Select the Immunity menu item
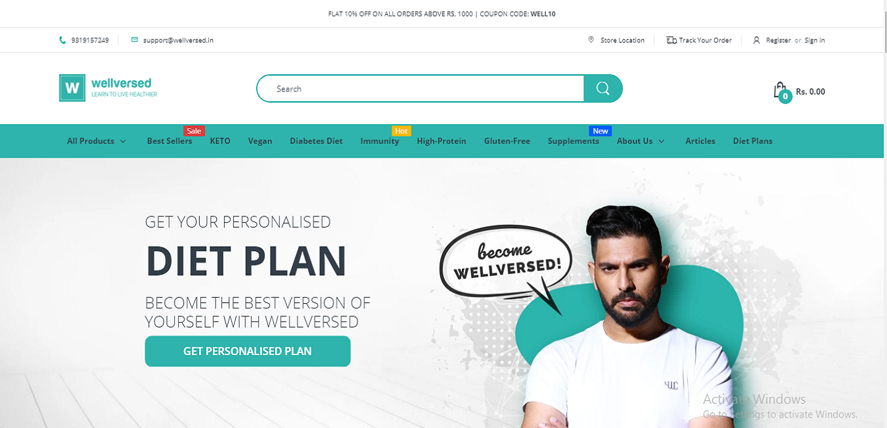The width and height of the screenshot is (887, 428). tap(380, 141)
